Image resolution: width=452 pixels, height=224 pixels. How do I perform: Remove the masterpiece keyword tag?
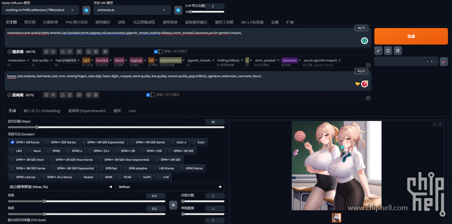[28, 60]
